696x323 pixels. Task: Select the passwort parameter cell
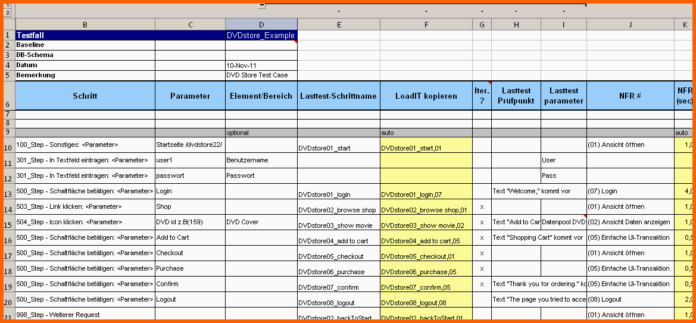point(191,175)
